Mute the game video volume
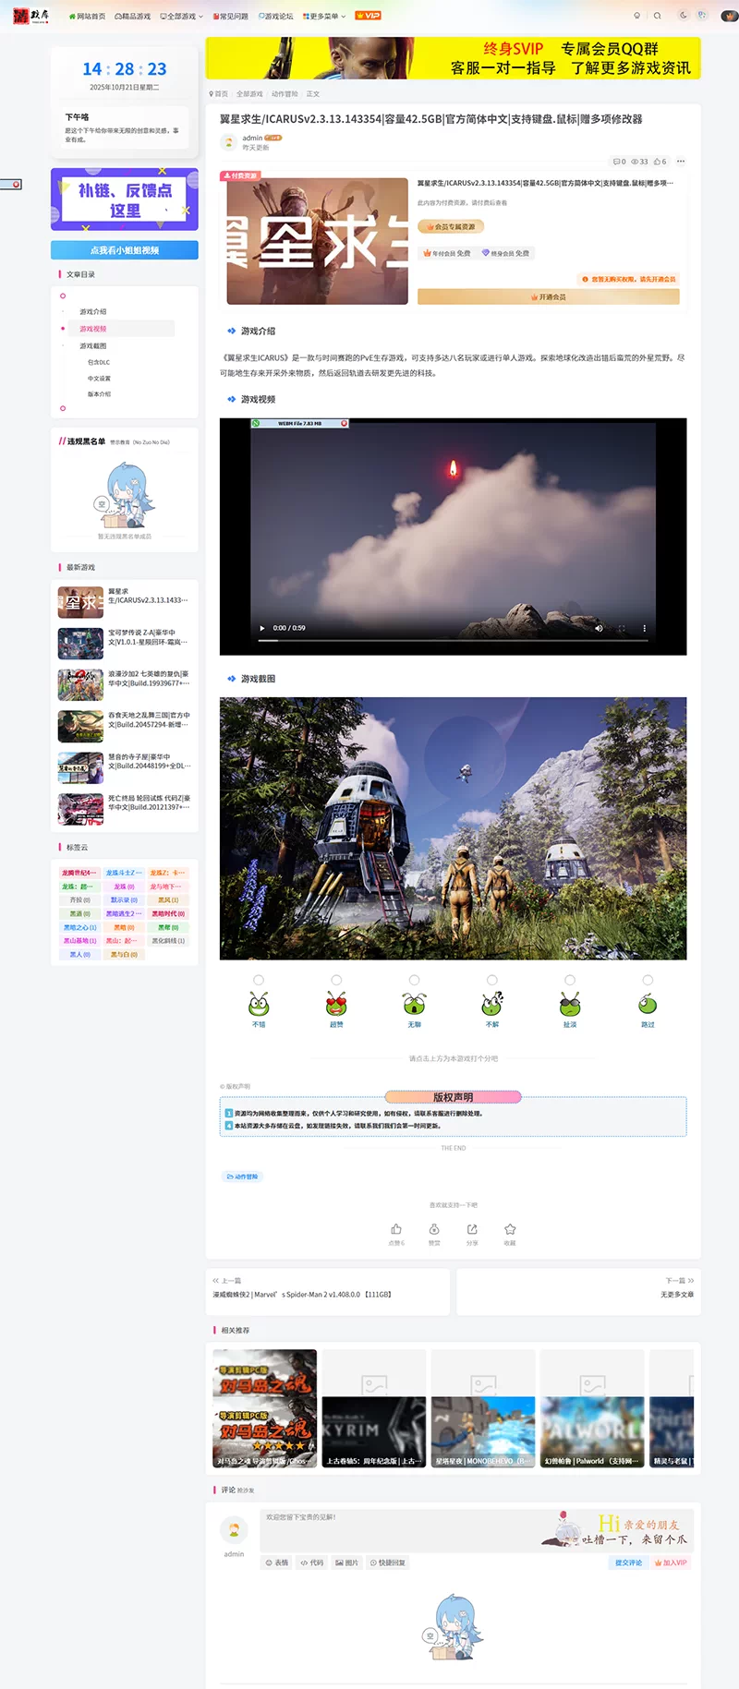 point(599,628)
